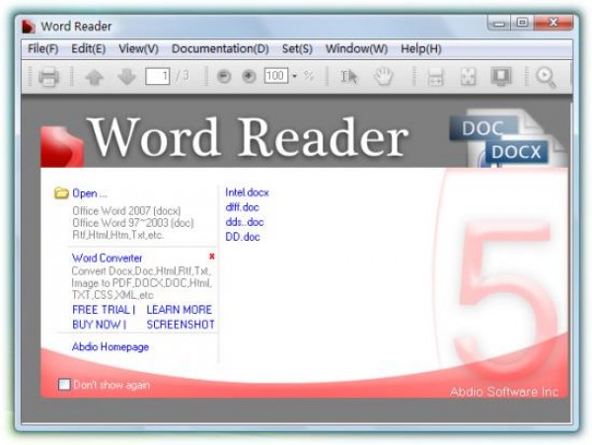This screenshot has height=445, width=592.
Task: Click the zoom in plus icon
Action: (249, 77)
